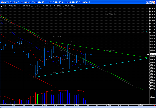Click the 123.40 price axis label
This screenshot has width=156, height=109.
point(153,9)
